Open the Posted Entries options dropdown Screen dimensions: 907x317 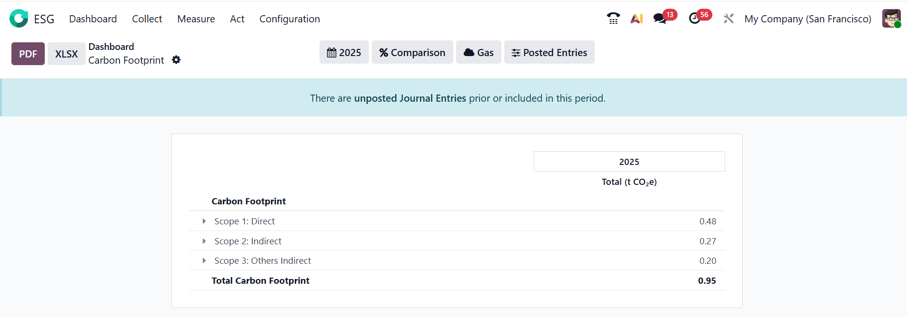549,52
